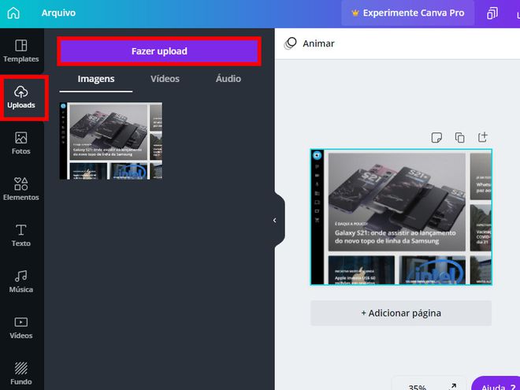Image resolution: width=520 pixels, height=390 pixels.
Task: Click the fullscreen expand arrow icon
Action: click(453, 386)
